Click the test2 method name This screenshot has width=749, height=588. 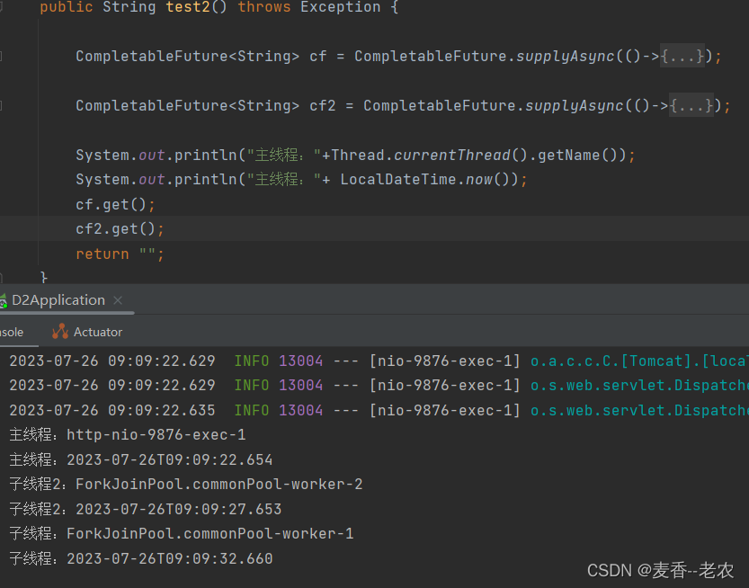tap(187, 6)
